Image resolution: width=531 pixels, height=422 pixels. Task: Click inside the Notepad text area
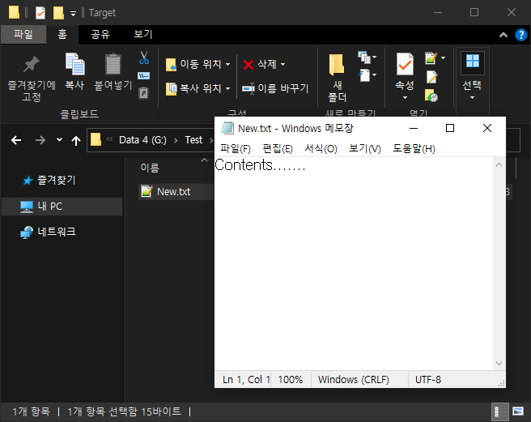tap(354, 263)
